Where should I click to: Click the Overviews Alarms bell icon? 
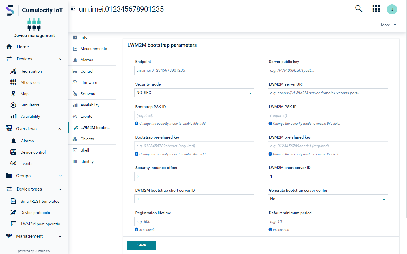click(14, 141)
